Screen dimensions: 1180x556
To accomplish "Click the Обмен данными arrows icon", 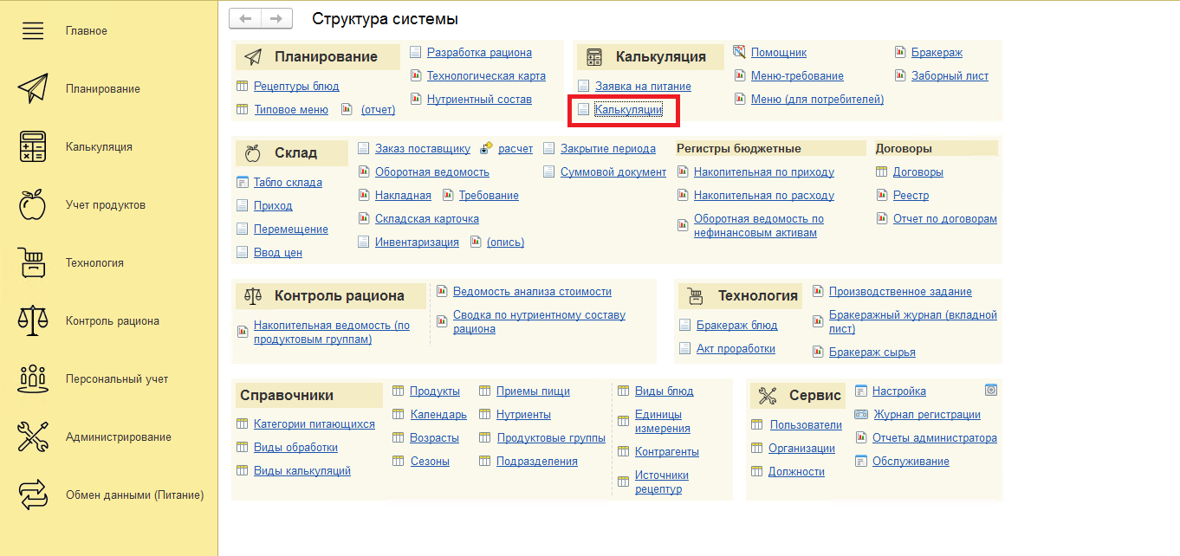I will (x=32, y=495).
